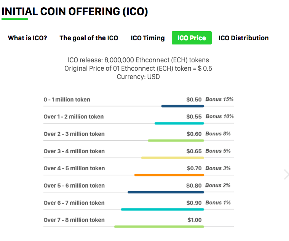Click the 0 - 1 million token row label
This screenshot has width=289, height=241.
(x=67, y=100)
